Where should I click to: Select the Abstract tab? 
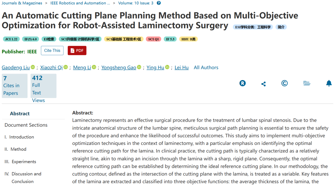point(20,113)
